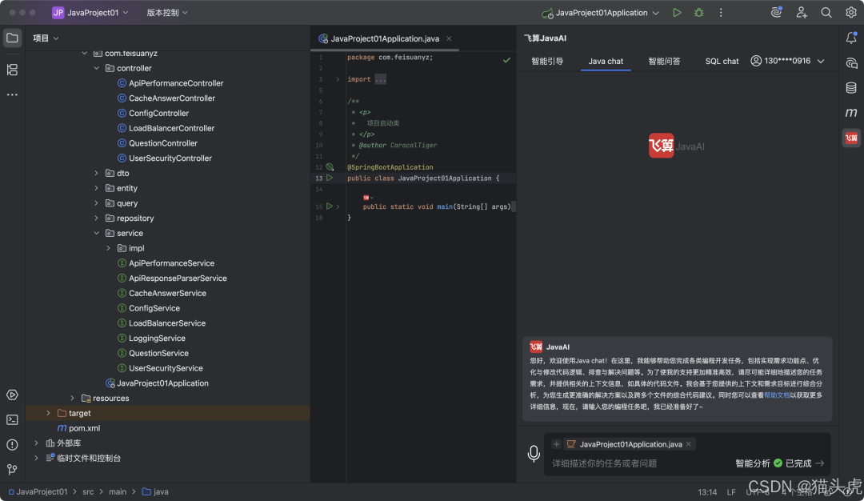
Task: Open the Project tool window folder icon
Action: click(x=12, y=38)
